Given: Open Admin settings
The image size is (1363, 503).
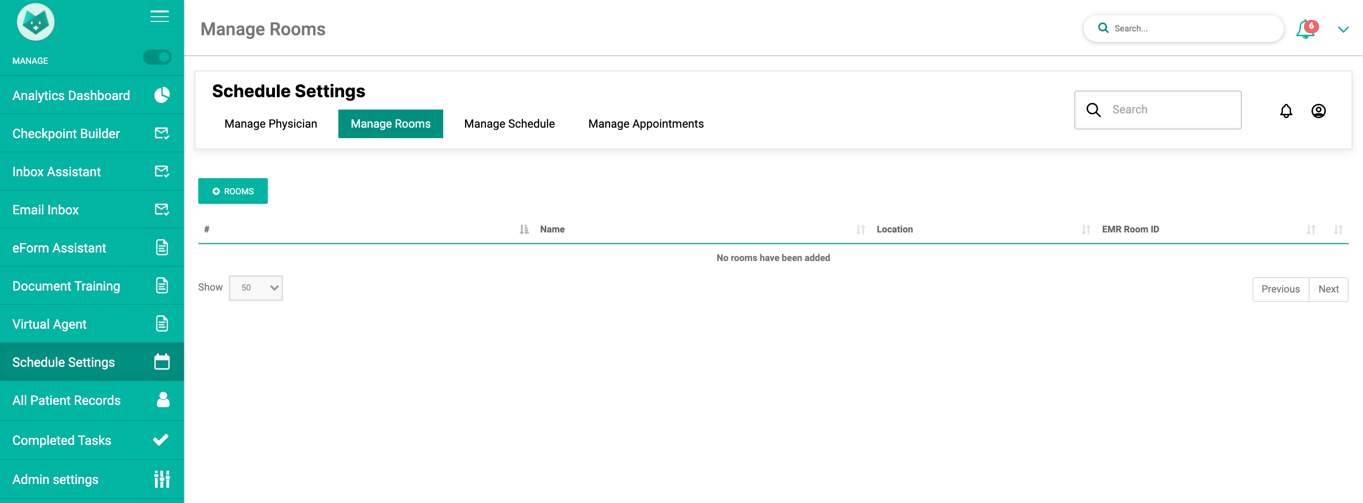Looking at the screenshot, I should pos(92,479).
